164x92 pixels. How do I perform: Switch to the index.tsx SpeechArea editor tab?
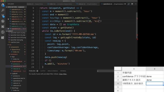60,4
